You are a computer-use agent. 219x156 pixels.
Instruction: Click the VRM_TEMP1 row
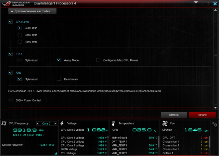tap(134, 145)
